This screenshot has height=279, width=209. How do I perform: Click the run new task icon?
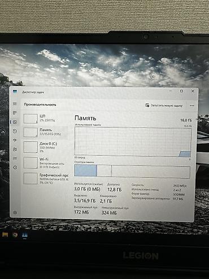coord(147,105)
